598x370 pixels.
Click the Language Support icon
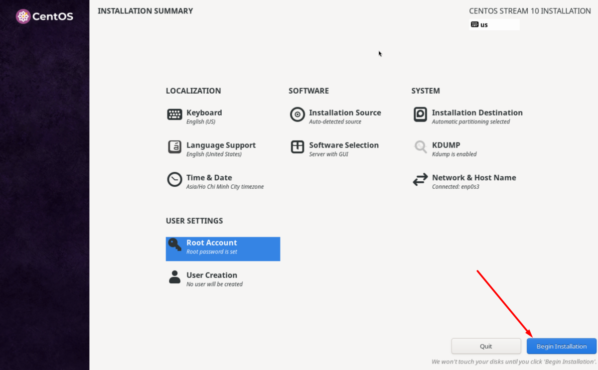(174, 147)
